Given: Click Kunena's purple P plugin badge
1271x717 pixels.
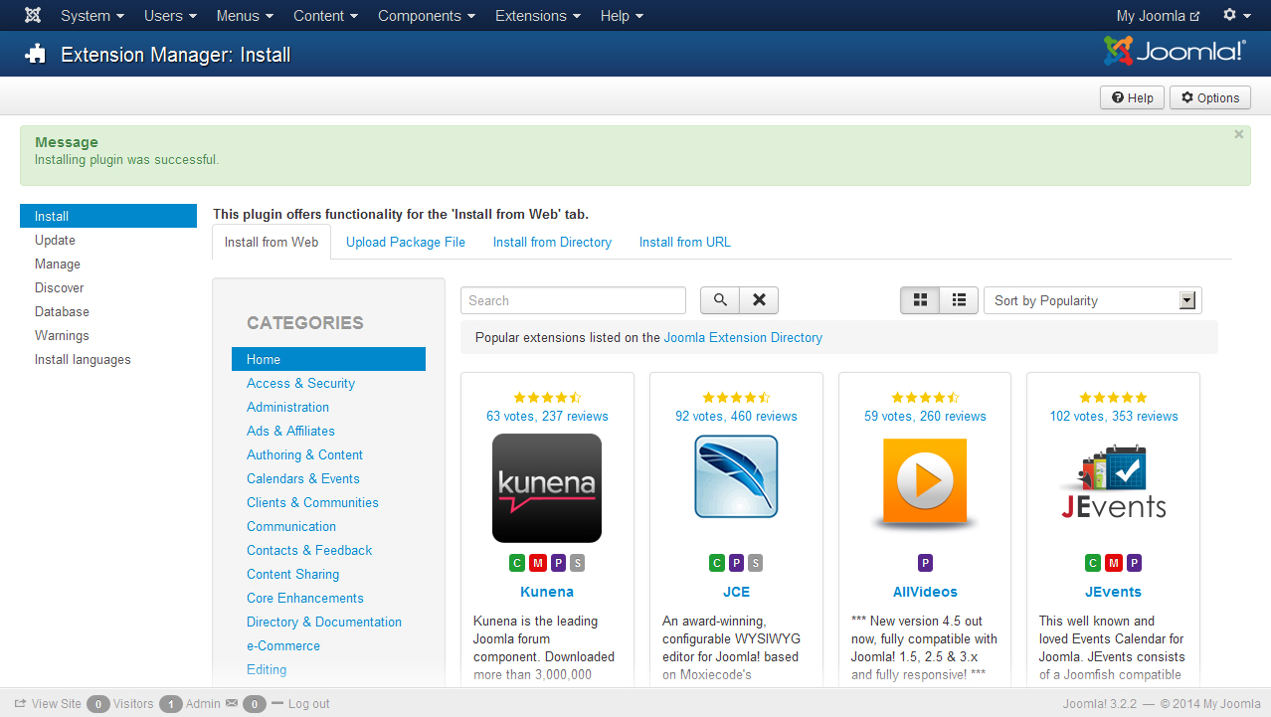Looking at the screenshot, I should (558, 563).
